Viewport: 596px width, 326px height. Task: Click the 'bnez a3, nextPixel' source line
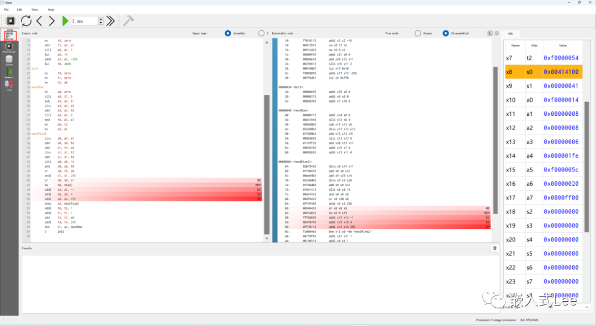pos(62,204)
